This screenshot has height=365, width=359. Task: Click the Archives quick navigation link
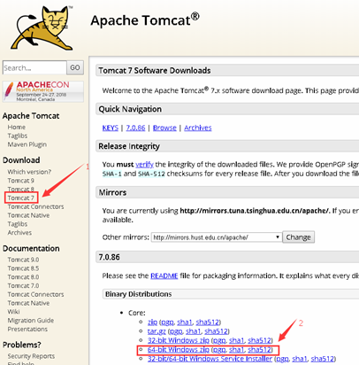[198, 128]
